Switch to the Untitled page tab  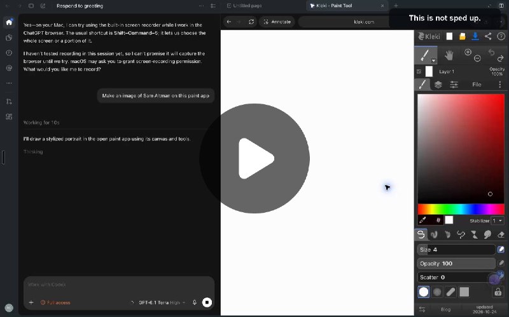(x=244, y=6)
